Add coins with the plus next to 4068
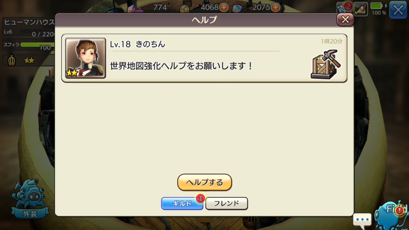Screen dimensions: 409x230 point(224,7)
